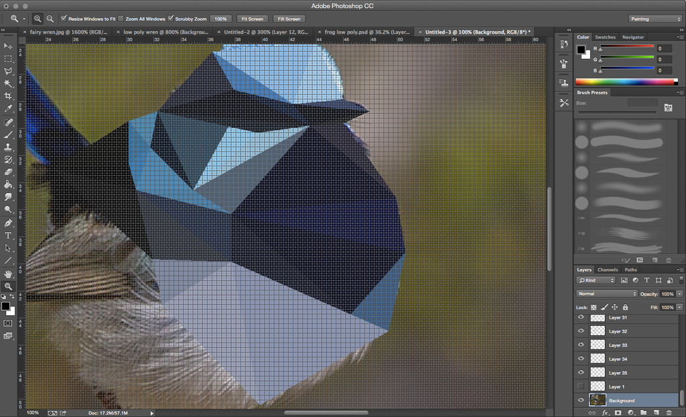Select the Pen tool
The image size is (686, 417).
[8, 221]
